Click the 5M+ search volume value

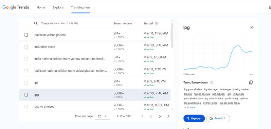pos(117,57)
